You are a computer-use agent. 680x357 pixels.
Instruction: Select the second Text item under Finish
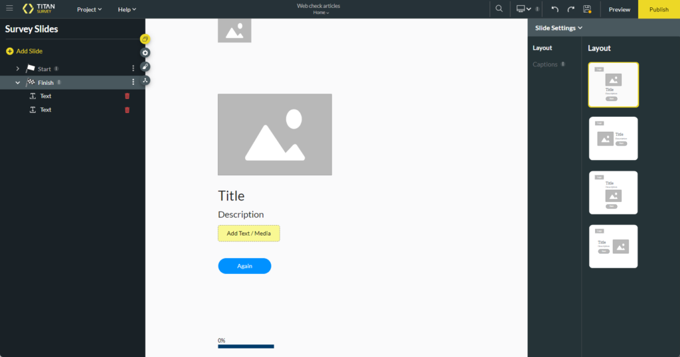point(46,110)
